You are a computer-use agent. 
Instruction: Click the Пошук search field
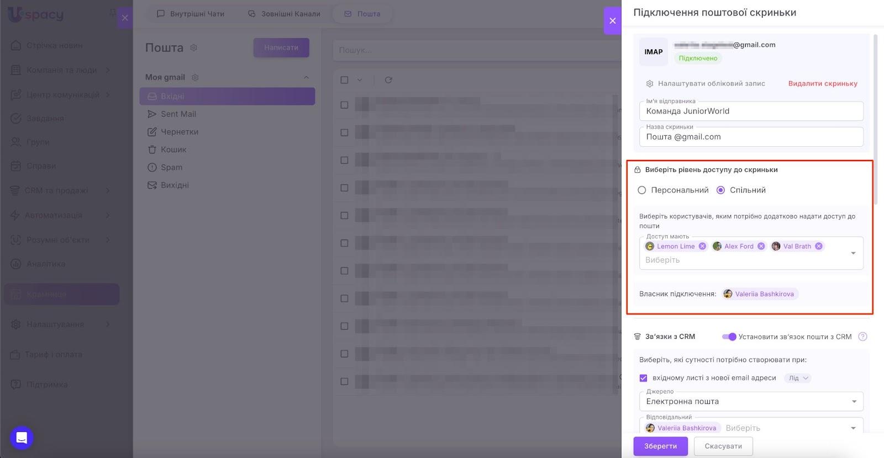(x=477, y=50)
